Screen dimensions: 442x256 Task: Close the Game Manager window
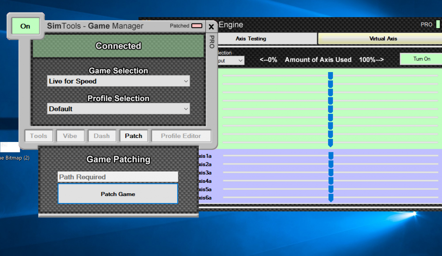point(211,27)
